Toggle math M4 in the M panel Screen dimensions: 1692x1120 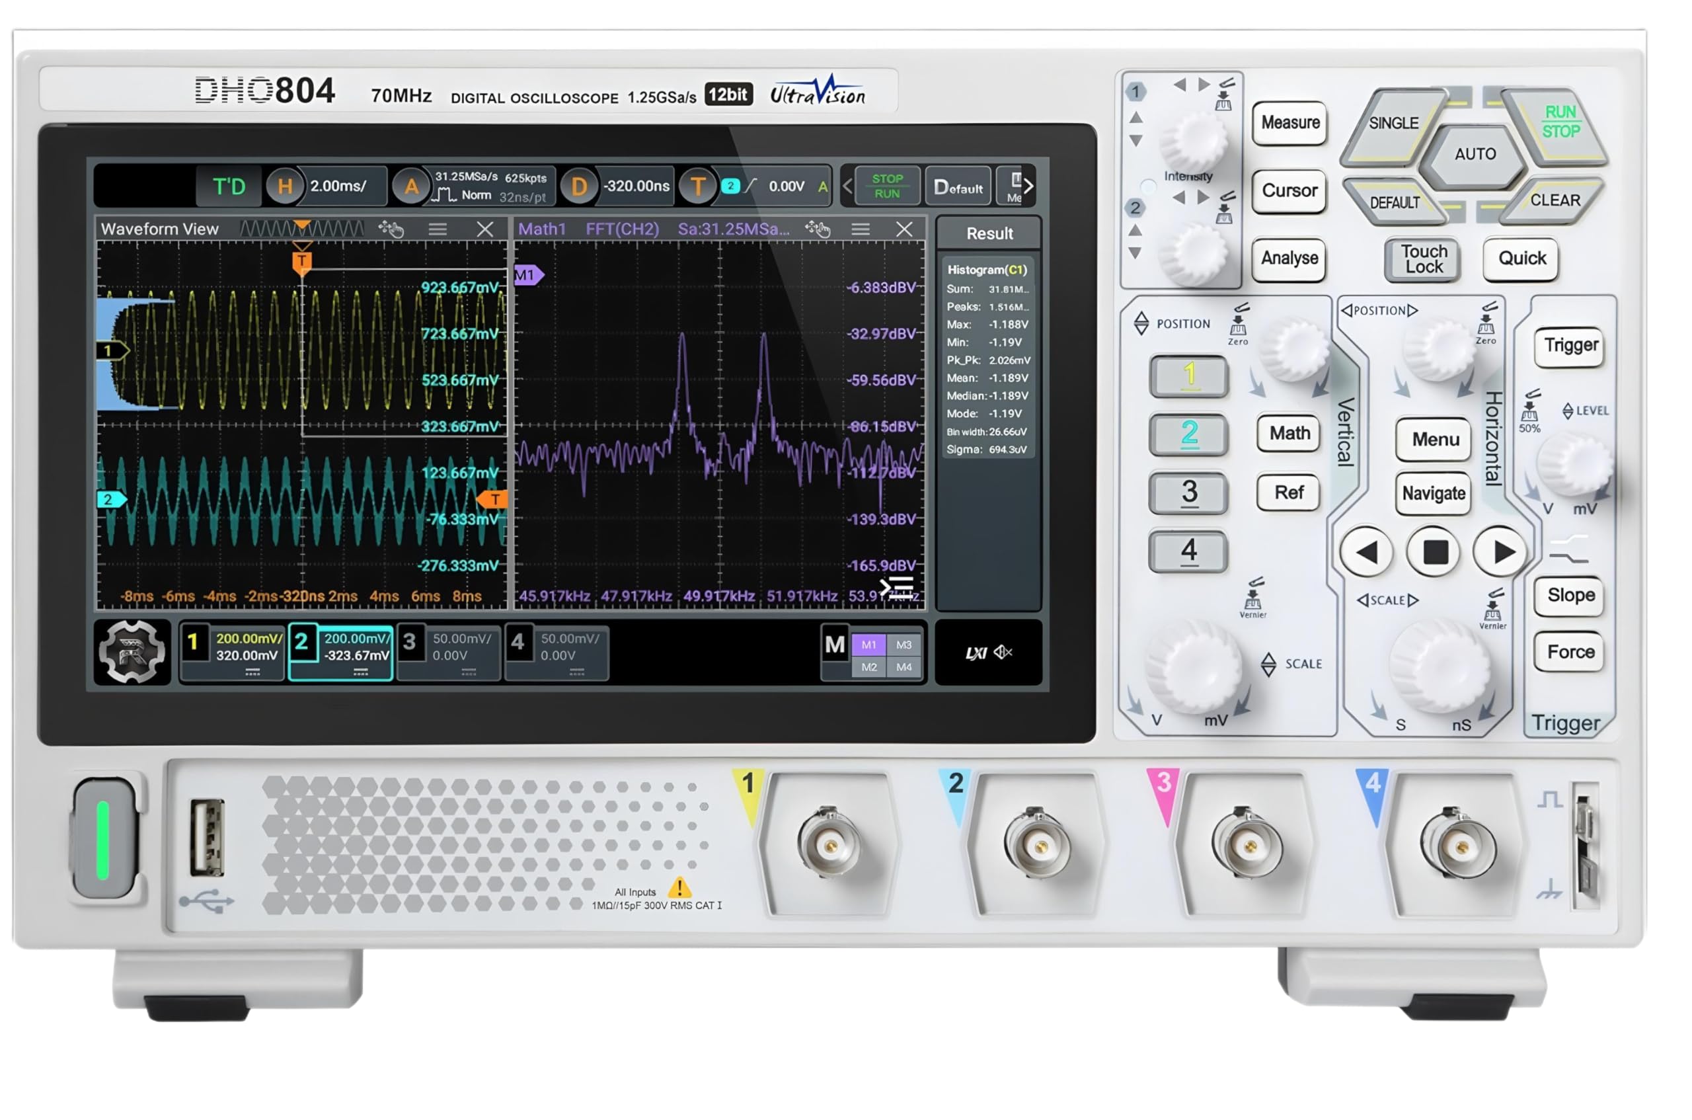pyautogui.click(x=904, y=667)
